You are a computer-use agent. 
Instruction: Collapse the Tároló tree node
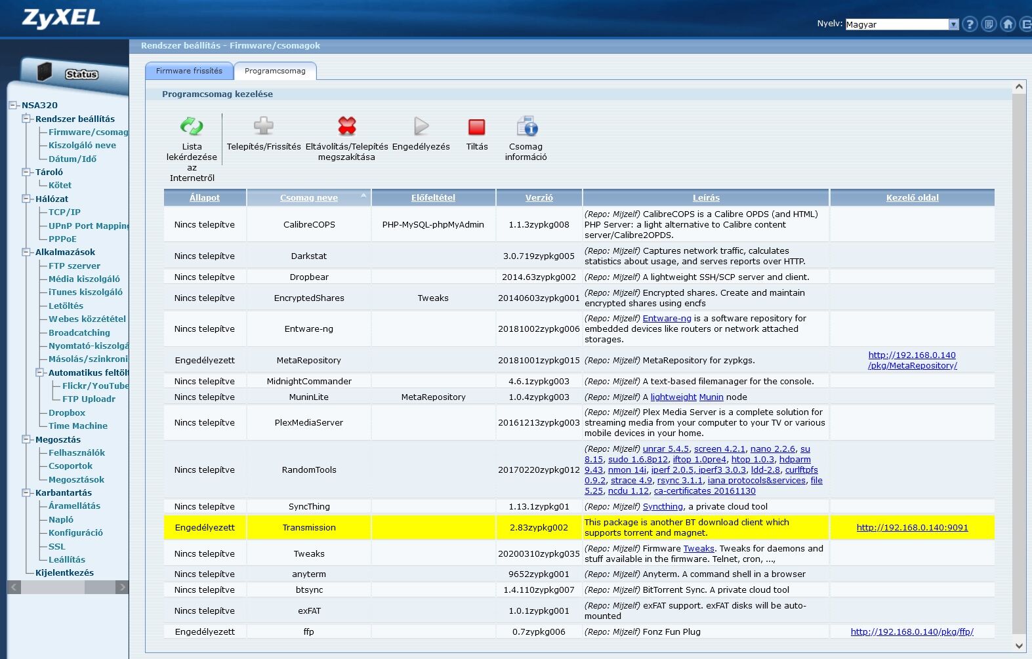26,172
